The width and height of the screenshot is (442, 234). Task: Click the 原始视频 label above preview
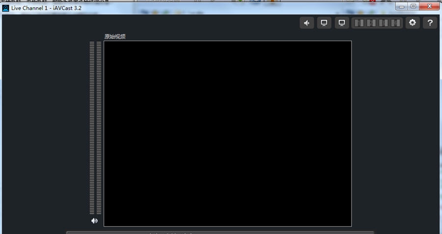[x=115, y=37]
